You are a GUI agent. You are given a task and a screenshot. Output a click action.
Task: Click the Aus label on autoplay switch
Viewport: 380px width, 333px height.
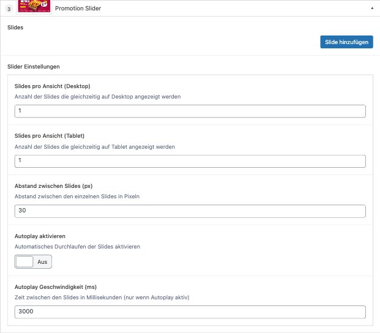click(x=42, y=261)
